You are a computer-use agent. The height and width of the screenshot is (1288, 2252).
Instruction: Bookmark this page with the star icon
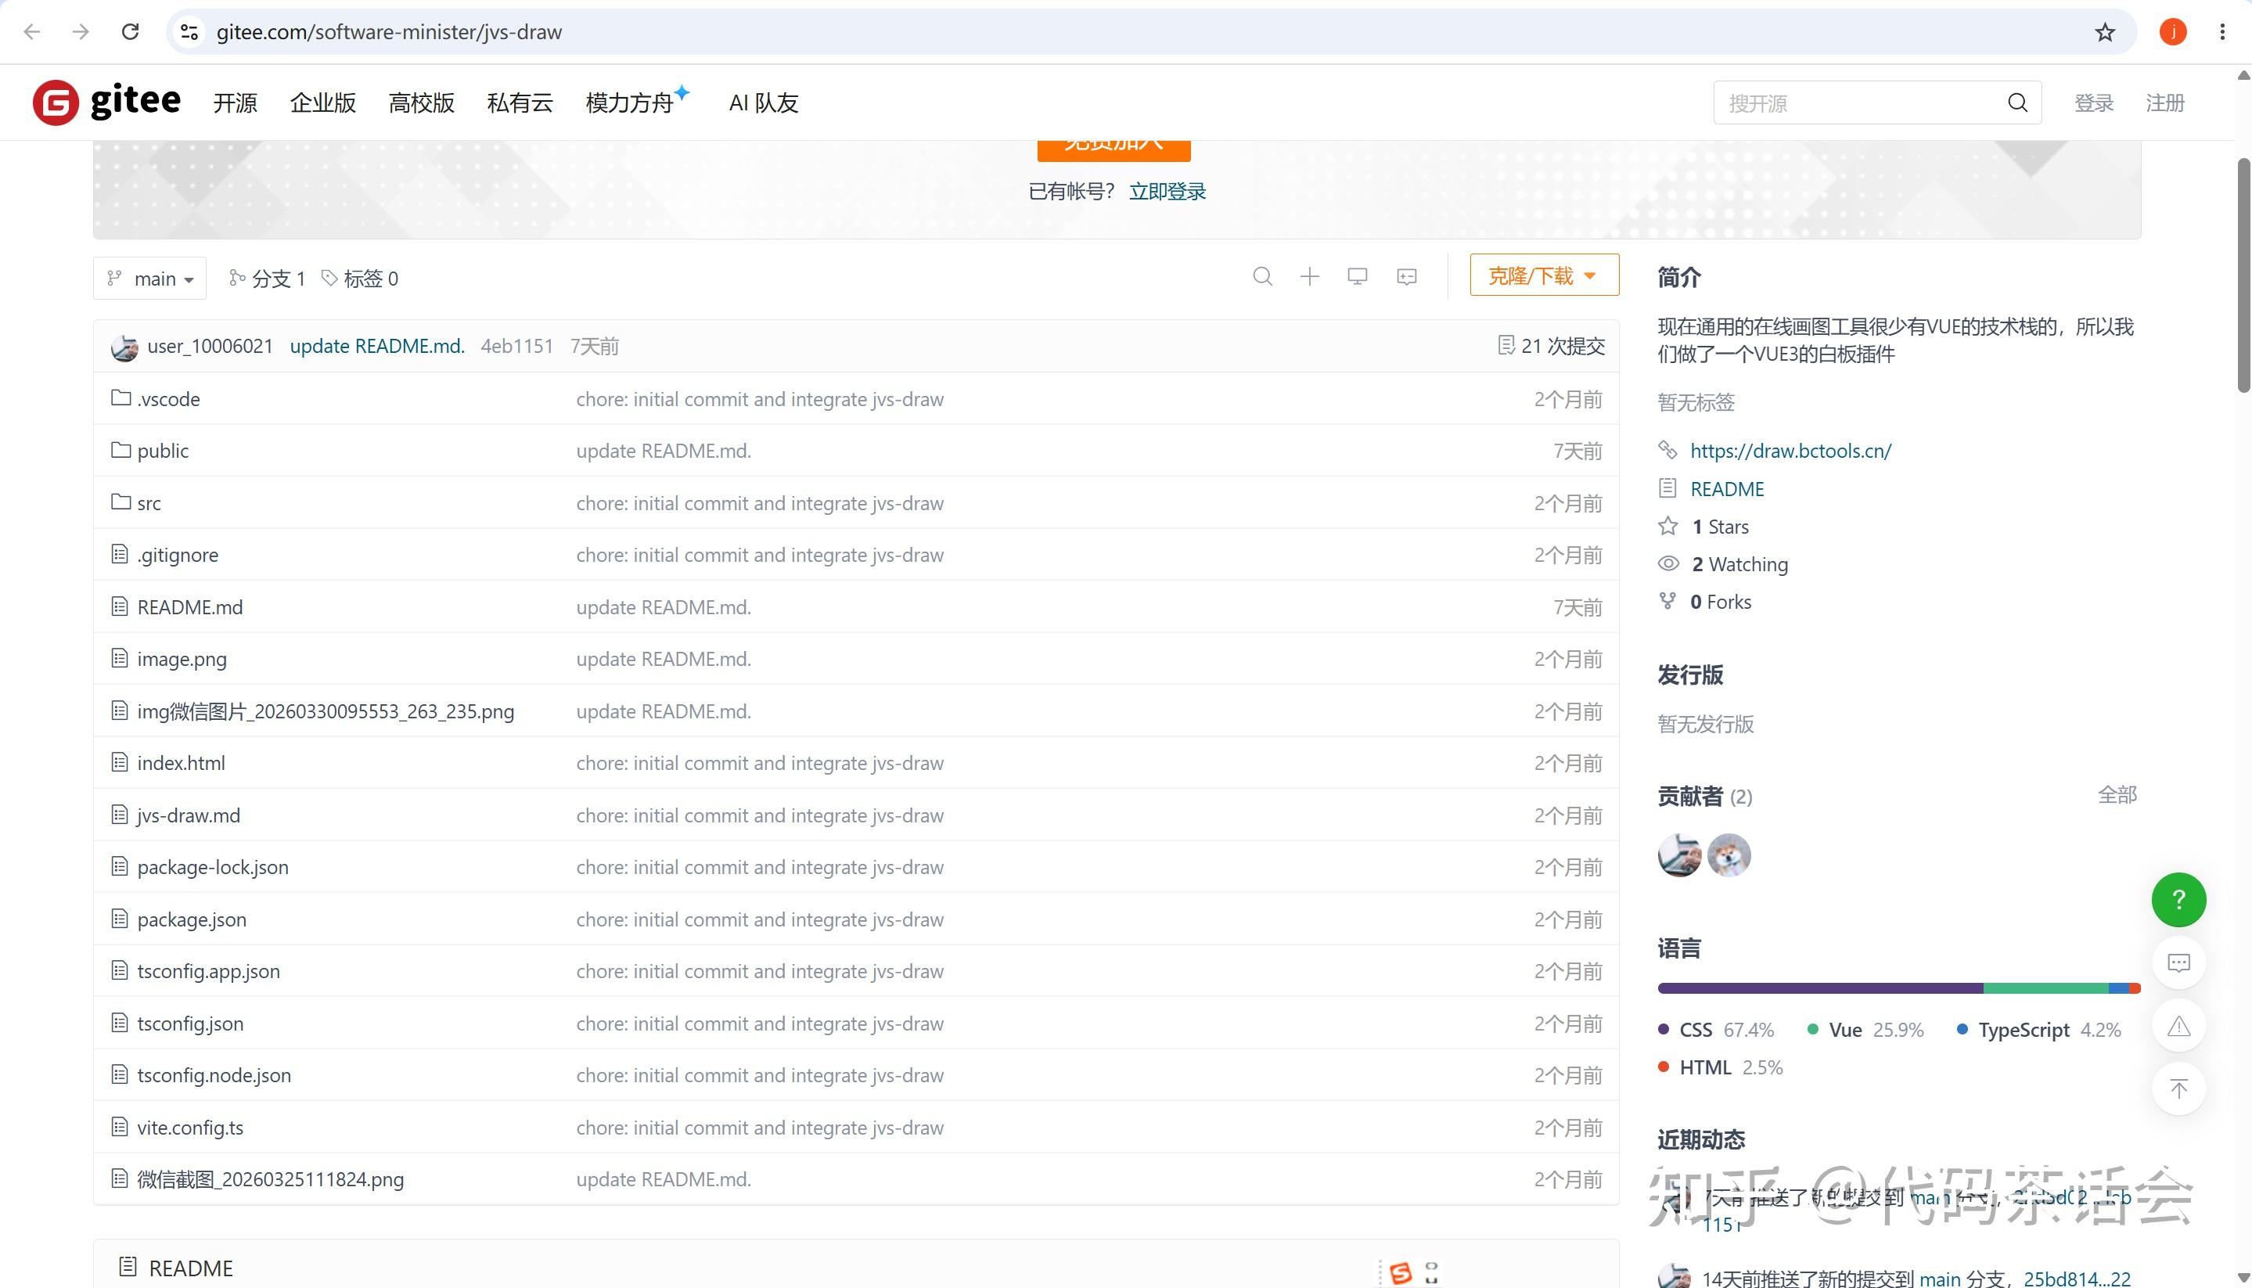pyautogui.click(x=2105, y=32)
